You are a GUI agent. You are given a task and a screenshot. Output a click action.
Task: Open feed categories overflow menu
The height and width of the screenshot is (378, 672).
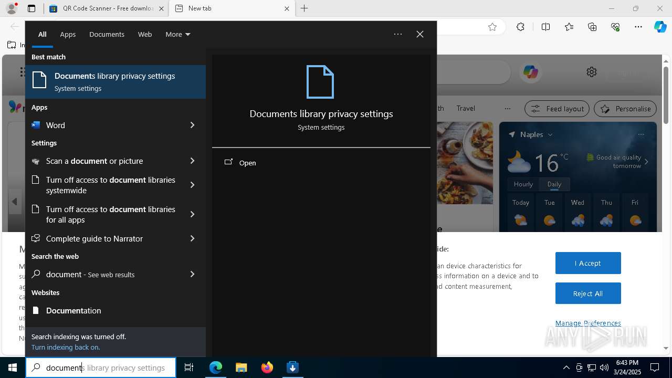click(x=507, y=109)
